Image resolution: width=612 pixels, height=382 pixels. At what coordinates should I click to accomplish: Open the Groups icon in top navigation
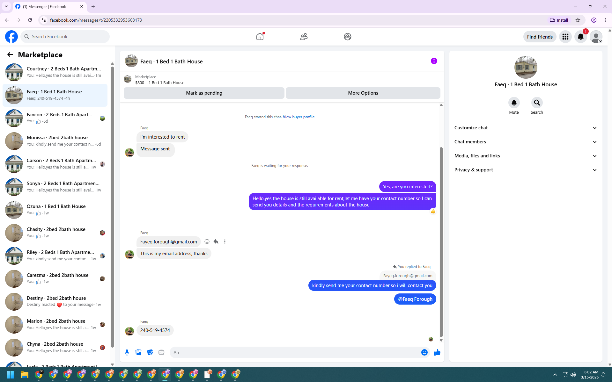[x=348, y=37]
